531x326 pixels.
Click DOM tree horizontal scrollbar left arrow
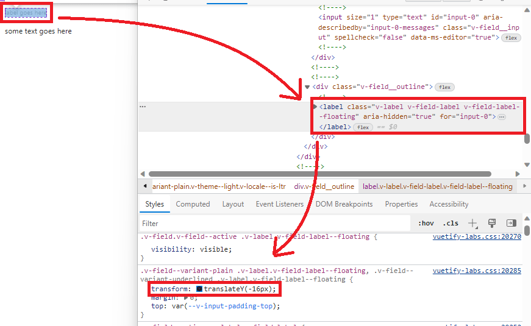143,174
